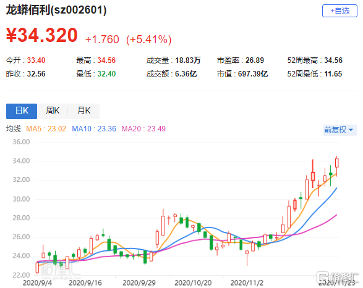Image resolution: width=363 pixels, height=288 pixels.
Task: Click the MA10 : 23.36 legend label
Action: click(94, 129)
